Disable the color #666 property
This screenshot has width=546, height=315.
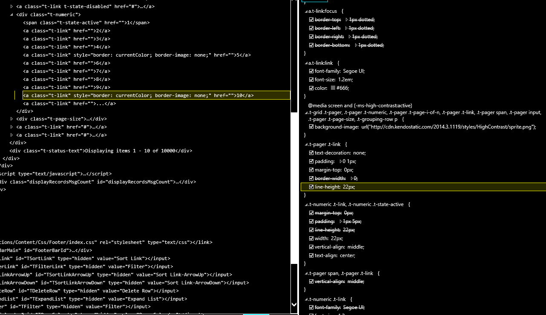point(311,88)
